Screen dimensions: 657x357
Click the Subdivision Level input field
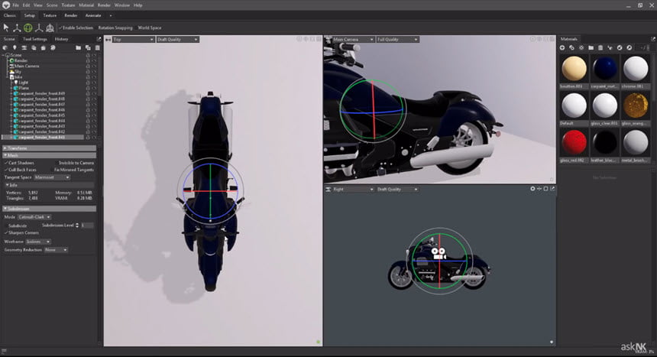(x=87, y=226)
